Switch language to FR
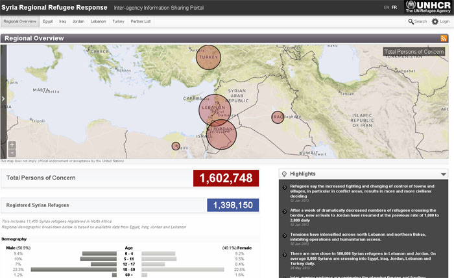 (x=394, y=8)
